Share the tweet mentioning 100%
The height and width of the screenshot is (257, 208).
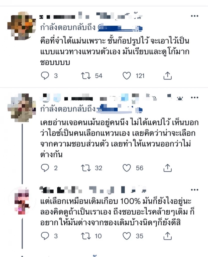coord(168,236)
